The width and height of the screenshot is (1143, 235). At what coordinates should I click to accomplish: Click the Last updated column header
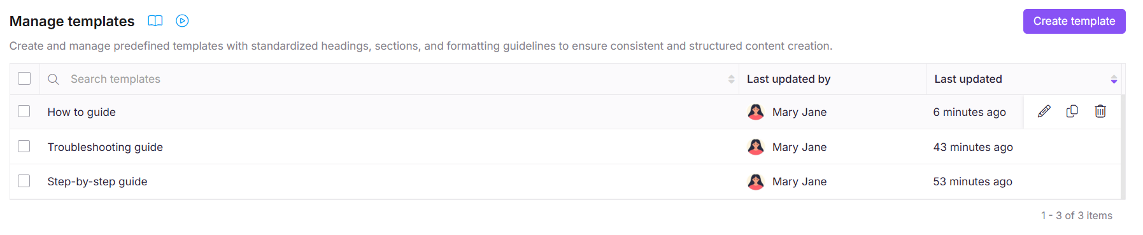[x=968, y=79]
